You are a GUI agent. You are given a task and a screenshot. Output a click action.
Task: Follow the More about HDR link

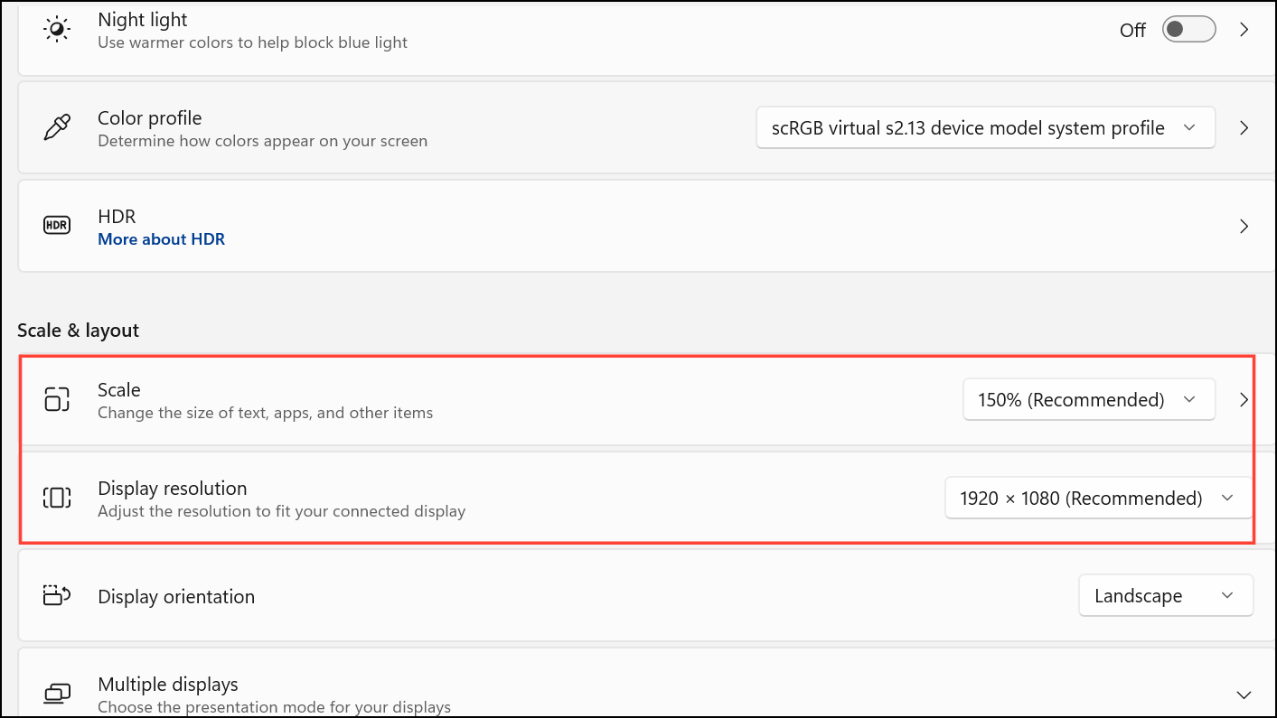click(x=161, y=239)
